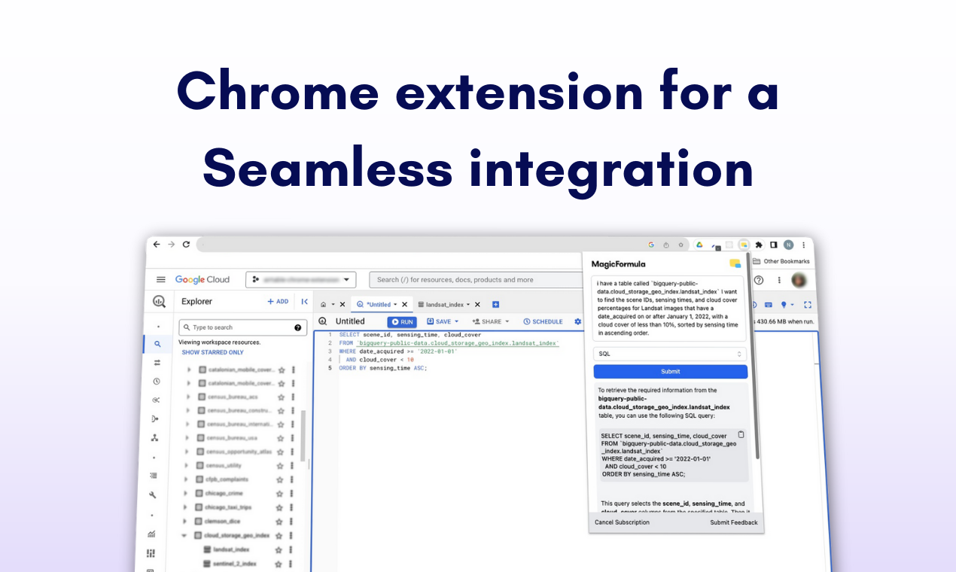The height and width of the screenshot is (572, 956).
Task: Open the SAVE dropdown arrow
Action: [x=456, y=321]
